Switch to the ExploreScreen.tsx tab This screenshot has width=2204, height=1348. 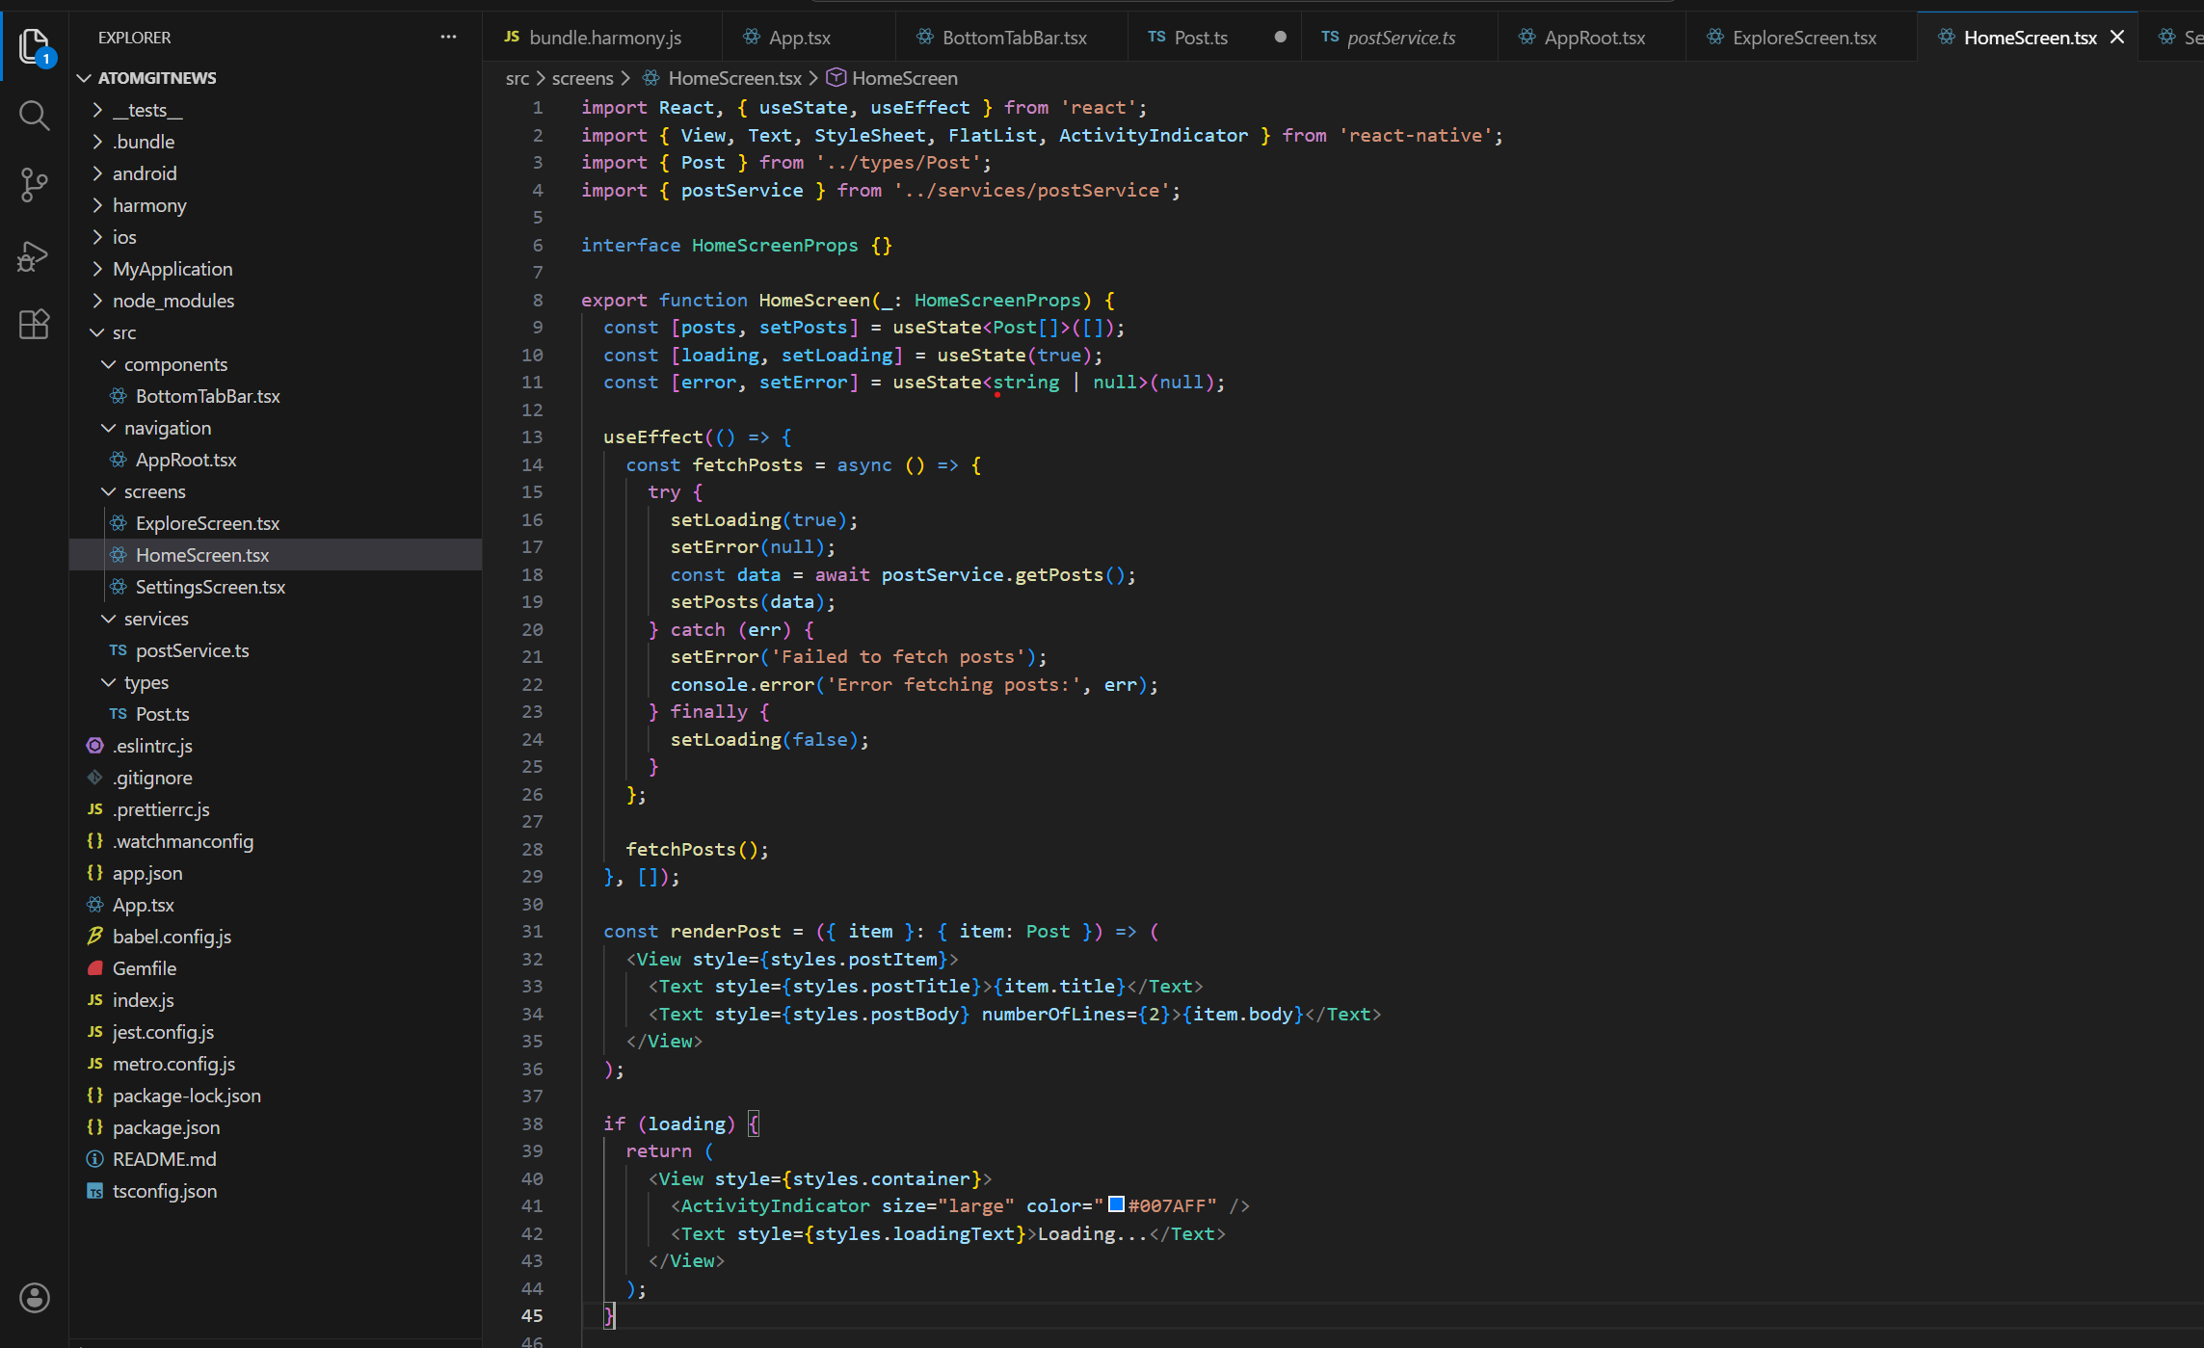pyautogui.click(x=1803, y=38)
